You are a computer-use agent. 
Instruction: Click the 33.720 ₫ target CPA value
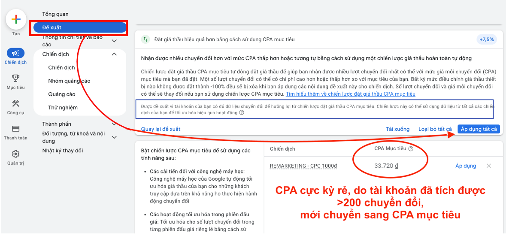coord(386,166)
